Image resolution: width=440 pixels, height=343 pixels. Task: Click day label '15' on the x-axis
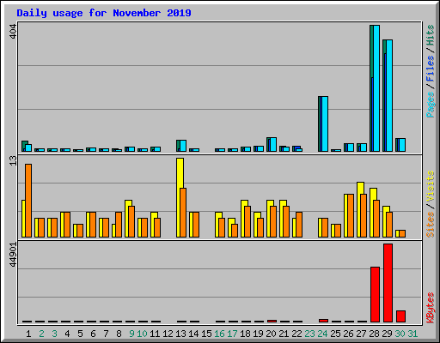click(x=206, y=334)
